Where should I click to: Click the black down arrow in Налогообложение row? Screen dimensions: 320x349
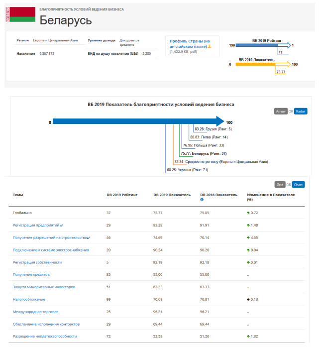point(248,299)
